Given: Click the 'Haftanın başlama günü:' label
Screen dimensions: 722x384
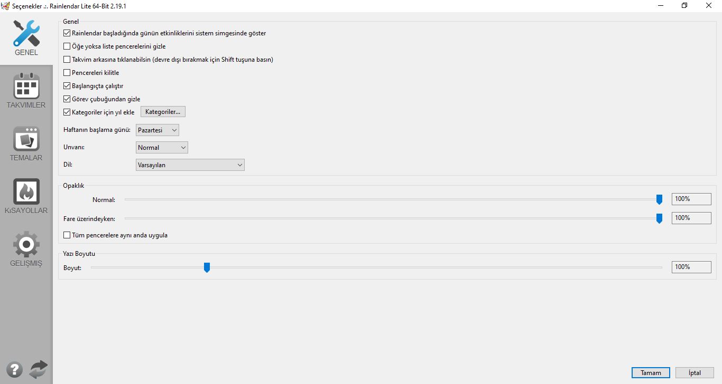Looking at the screenshot, I should (x=97, y=130).
